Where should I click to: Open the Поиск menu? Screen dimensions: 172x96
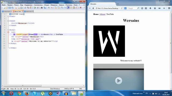click(x=16, y=5)
